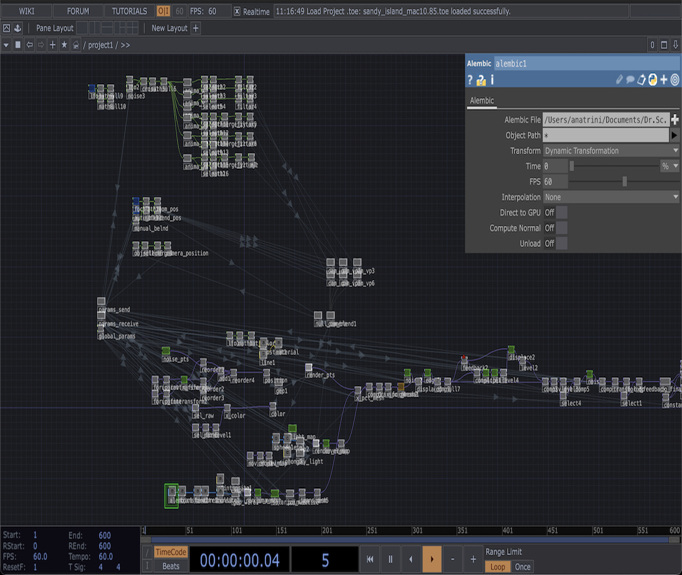Click the New Layout plus button
This screenshot has height=575, width=682.
point(195,28)
